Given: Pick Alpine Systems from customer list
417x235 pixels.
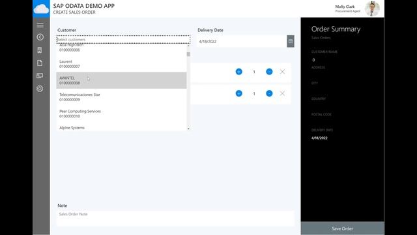Looking at the screenshot, I should 121,127.
